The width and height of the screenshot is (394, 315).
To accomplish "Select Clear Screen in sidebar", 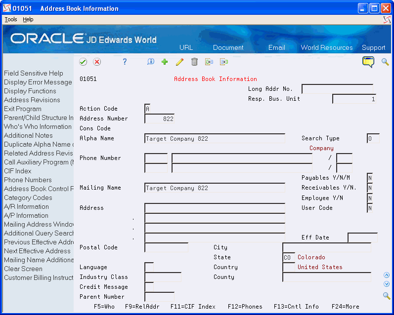I will pos(23,269).
